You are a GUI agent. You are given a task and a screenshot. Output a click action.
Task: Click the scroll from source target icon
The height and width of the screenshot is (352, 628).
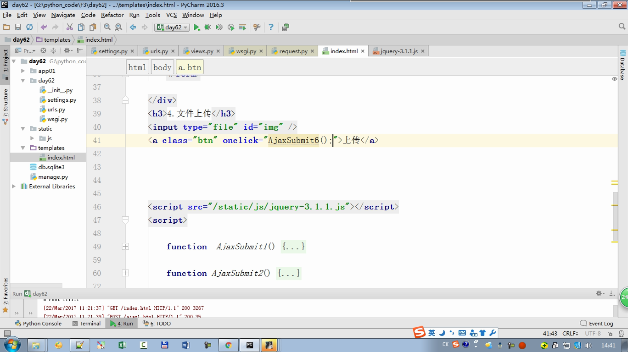[43, 51]
